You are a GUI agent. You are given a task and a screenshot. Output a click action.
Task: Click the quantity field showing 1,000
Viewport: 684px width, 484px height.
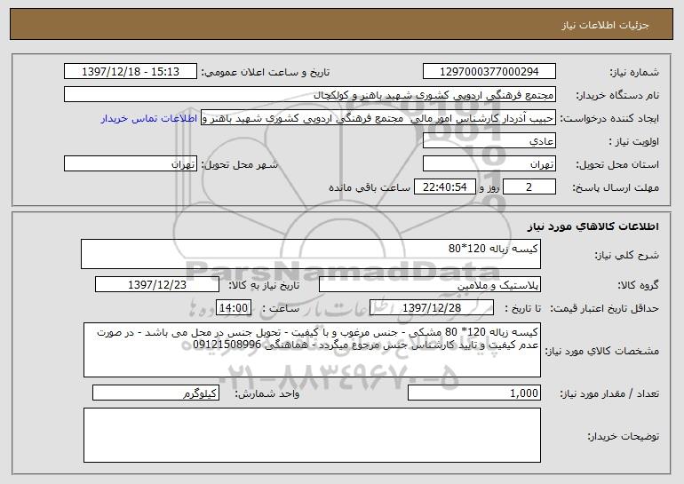474,393
